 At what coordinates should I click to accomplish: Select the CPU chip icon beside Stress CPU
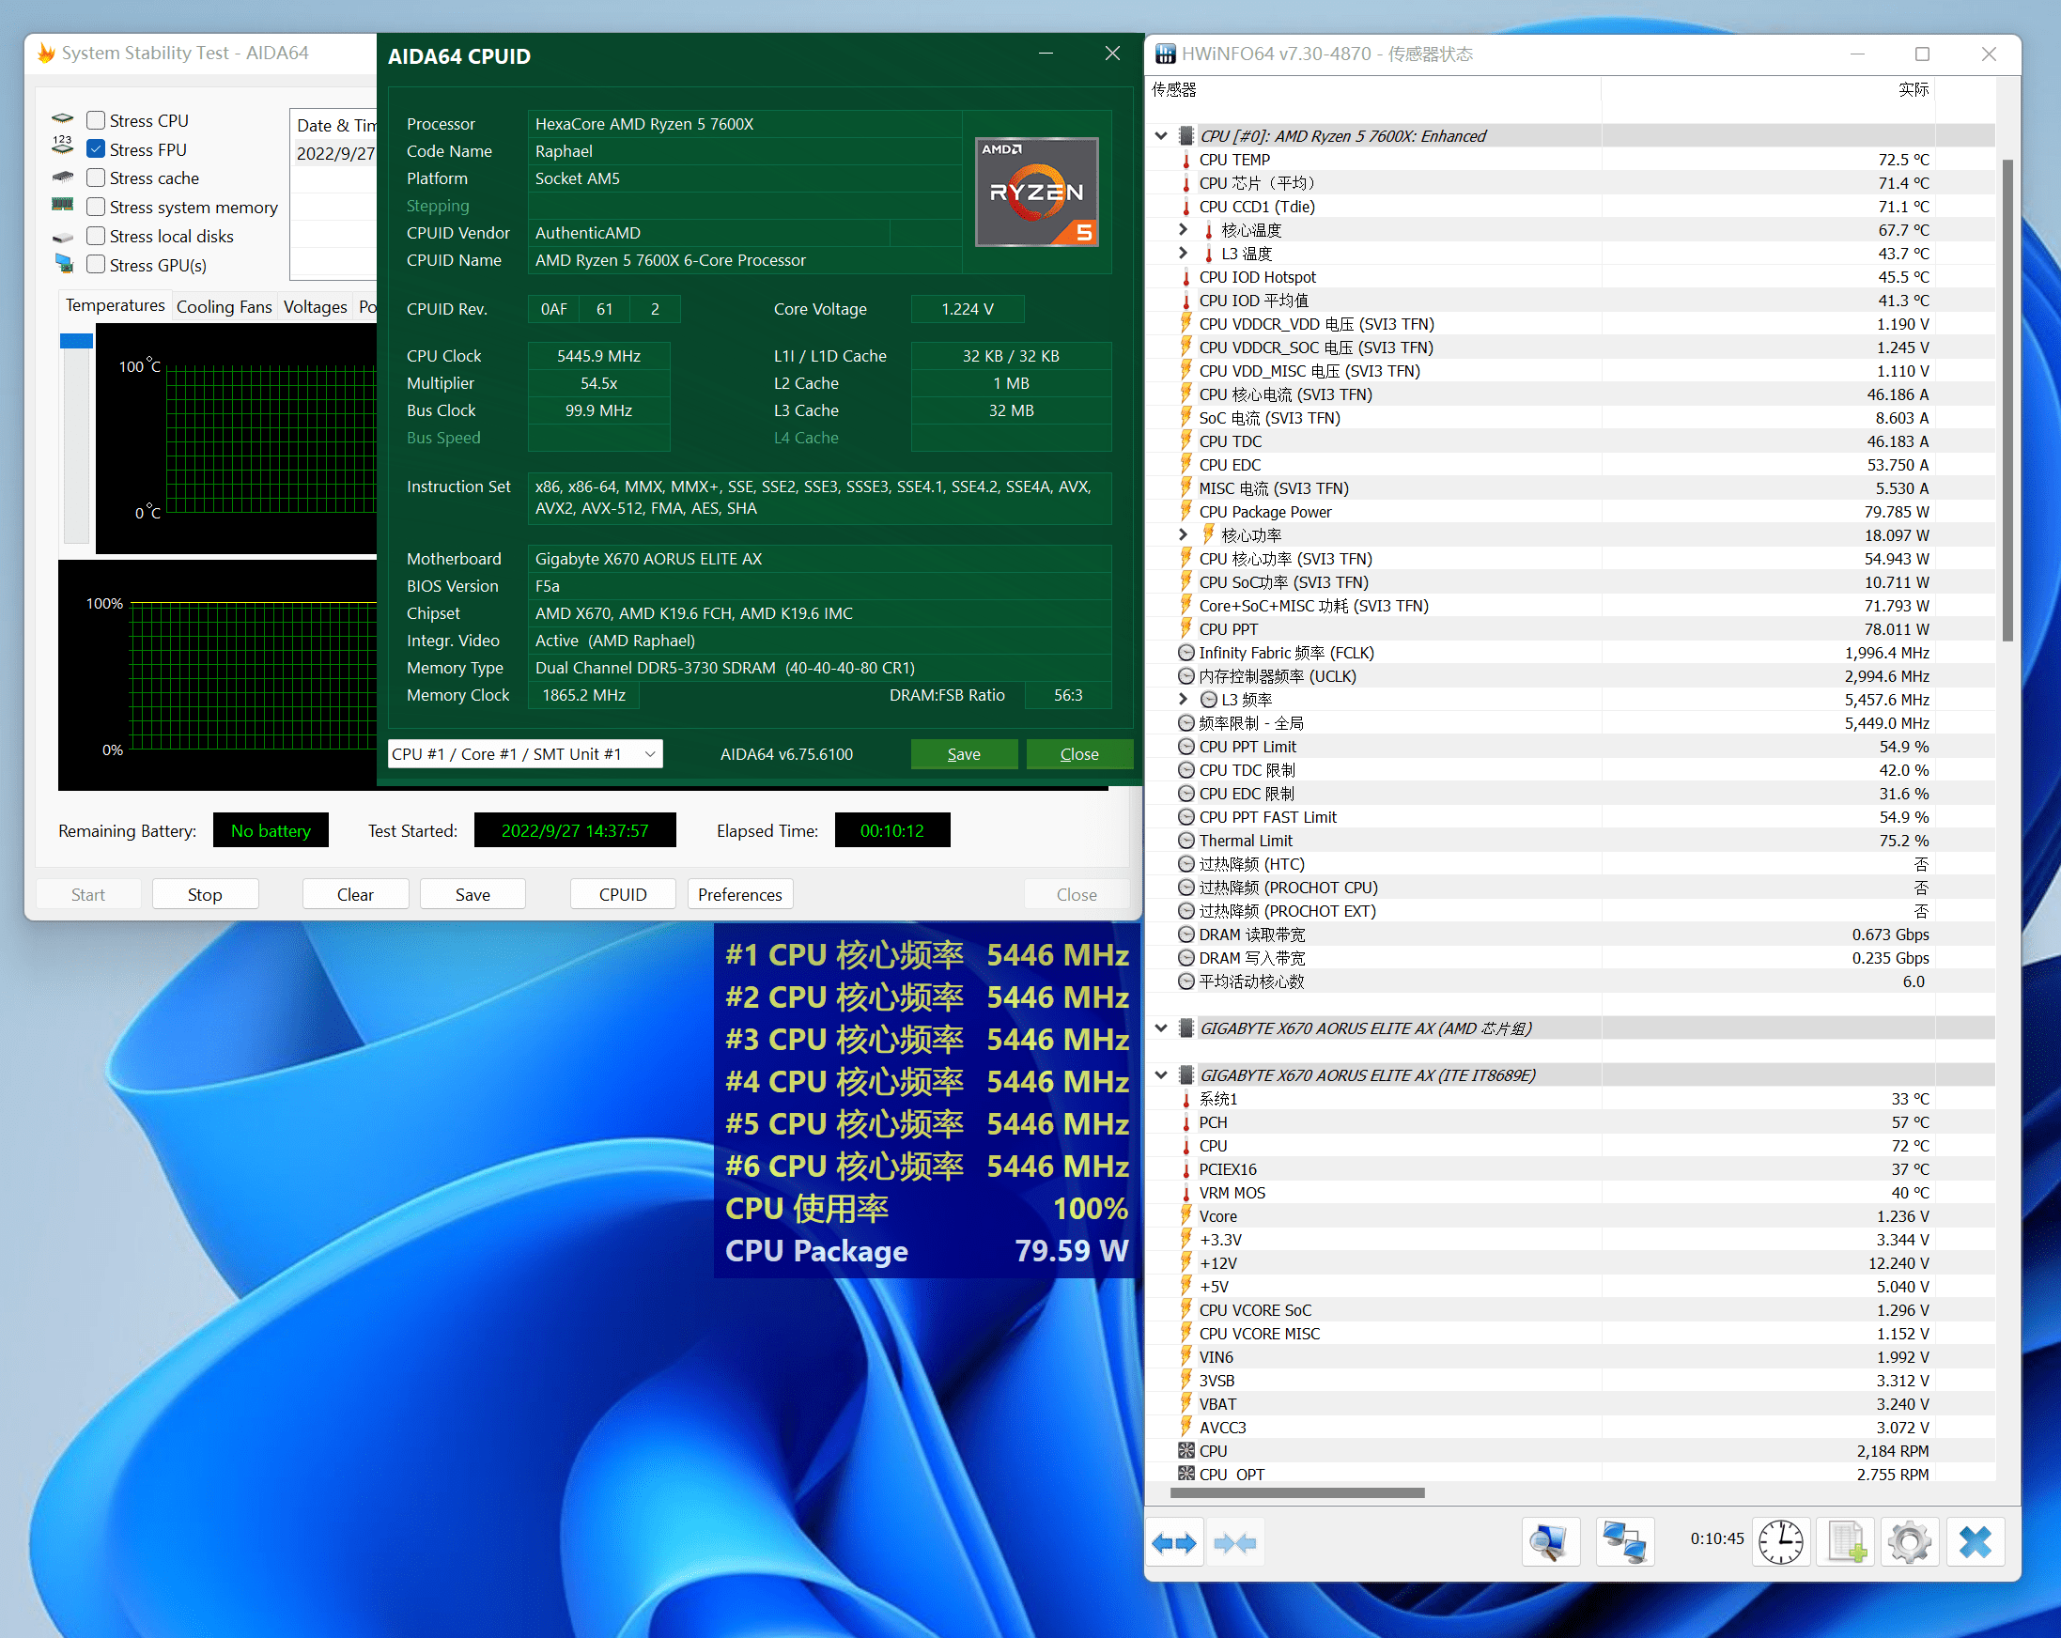tap(62, 118)
